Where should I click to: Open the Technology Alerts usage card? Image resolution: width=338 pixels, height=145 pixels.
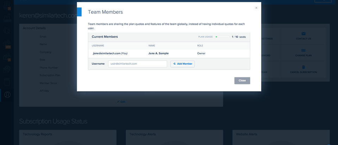point(174,137)
